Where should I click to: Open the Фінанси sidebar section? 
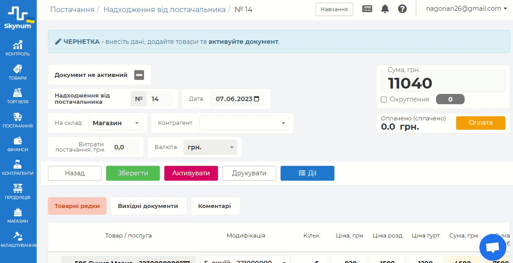coord(18,144)
